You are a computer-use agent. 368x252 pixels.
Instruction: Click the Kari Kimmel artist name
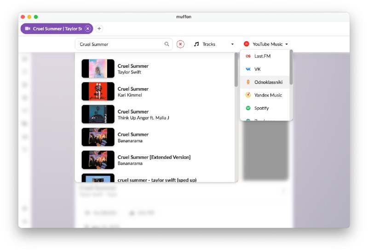130,95
